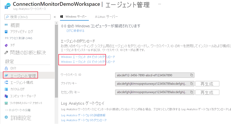This screenshot has height=124, width=231.
Task: Switch to Windows サーバー tab
Action: (x=74, y=17)
